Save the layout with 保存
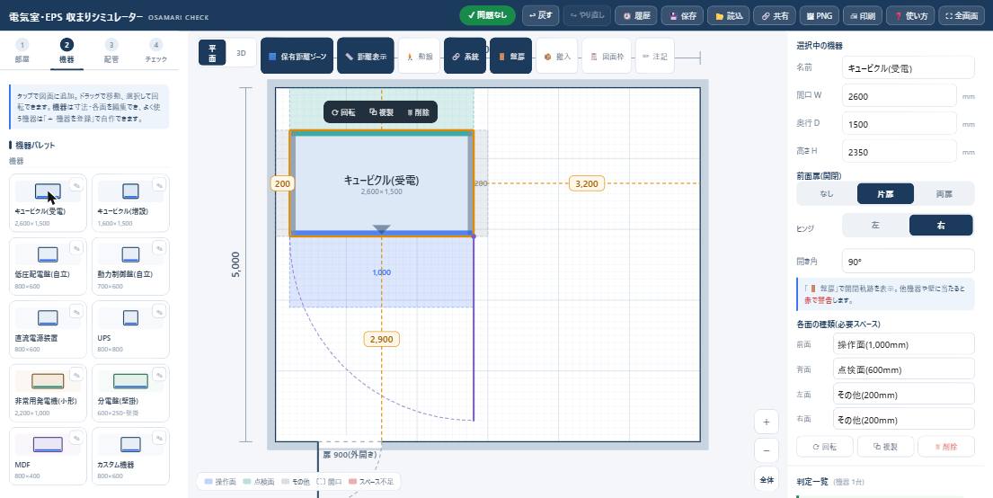 pyautogui.click(x=682, y=16)
